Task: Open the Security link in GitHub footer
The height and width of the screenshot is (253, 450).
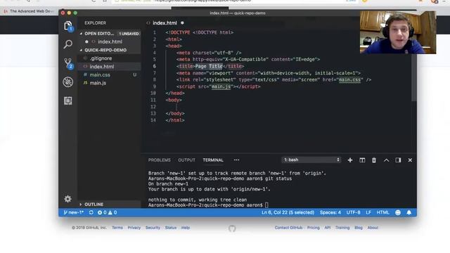Action: click(153, 228)
